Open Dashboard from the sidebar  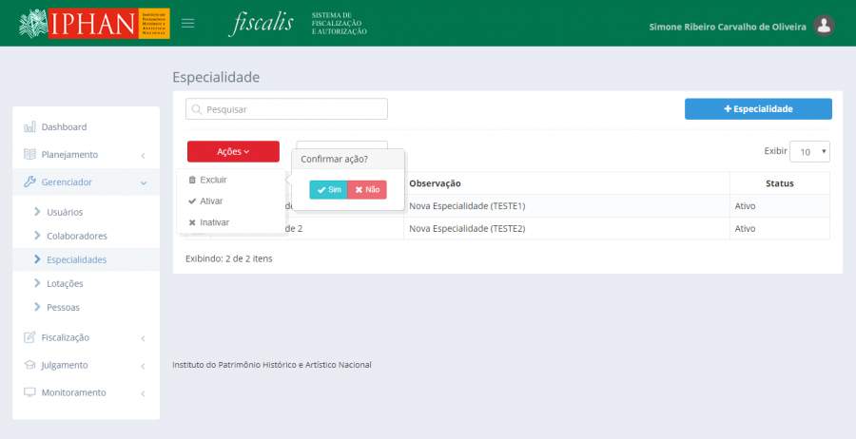pyautogui.click(x=64, y=126)
